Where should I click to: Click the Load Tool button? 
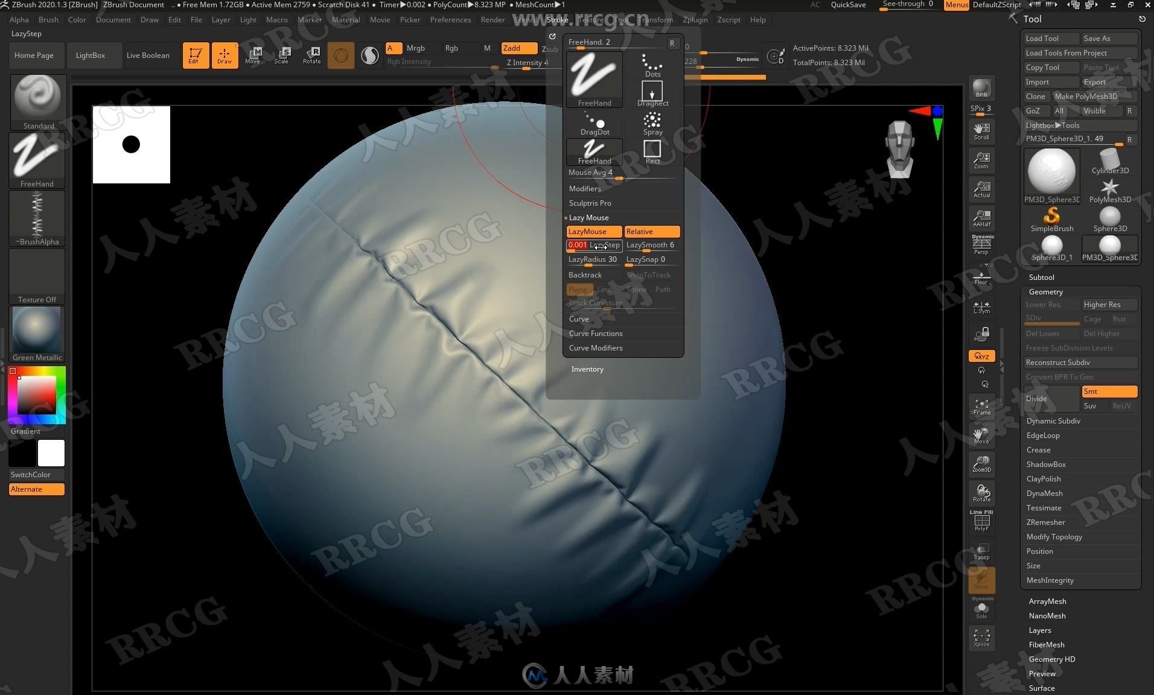(1051, 39)
